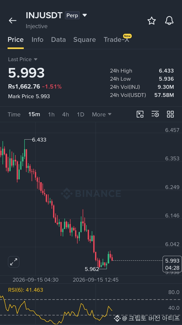The width and height of the screenshot is (182, 325).
Task: Add INJUSDT to favorites with star icon
Action: [151, 21]
